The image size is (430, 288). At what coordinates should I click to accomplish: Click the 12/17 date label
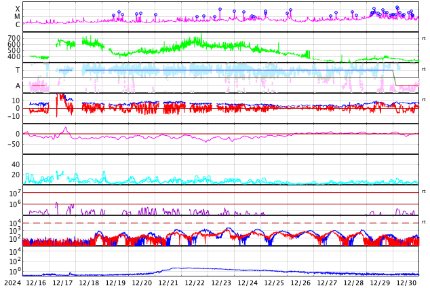click(x=62, y=283)
